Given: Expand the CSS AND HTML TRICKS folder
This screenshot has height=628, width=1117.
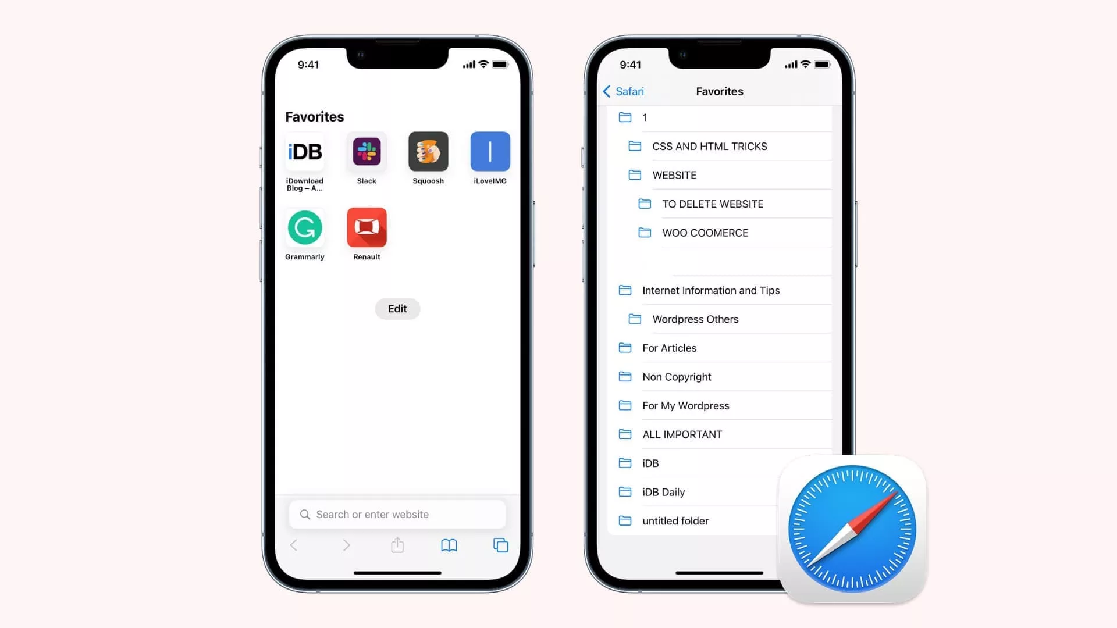Looking at the screenshot, I should (709, 146).
